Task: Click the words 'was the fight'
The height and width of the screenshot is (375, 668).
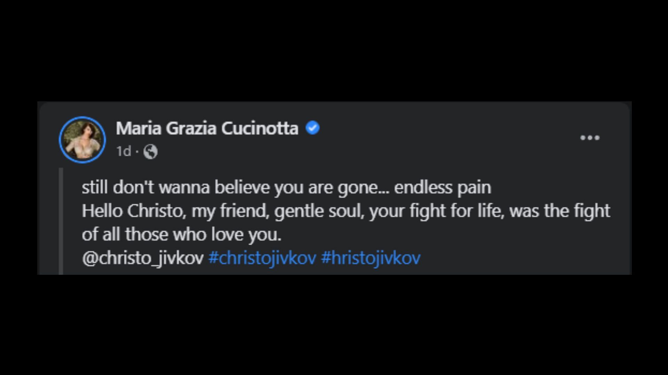Action: click(x=559, y=211)
